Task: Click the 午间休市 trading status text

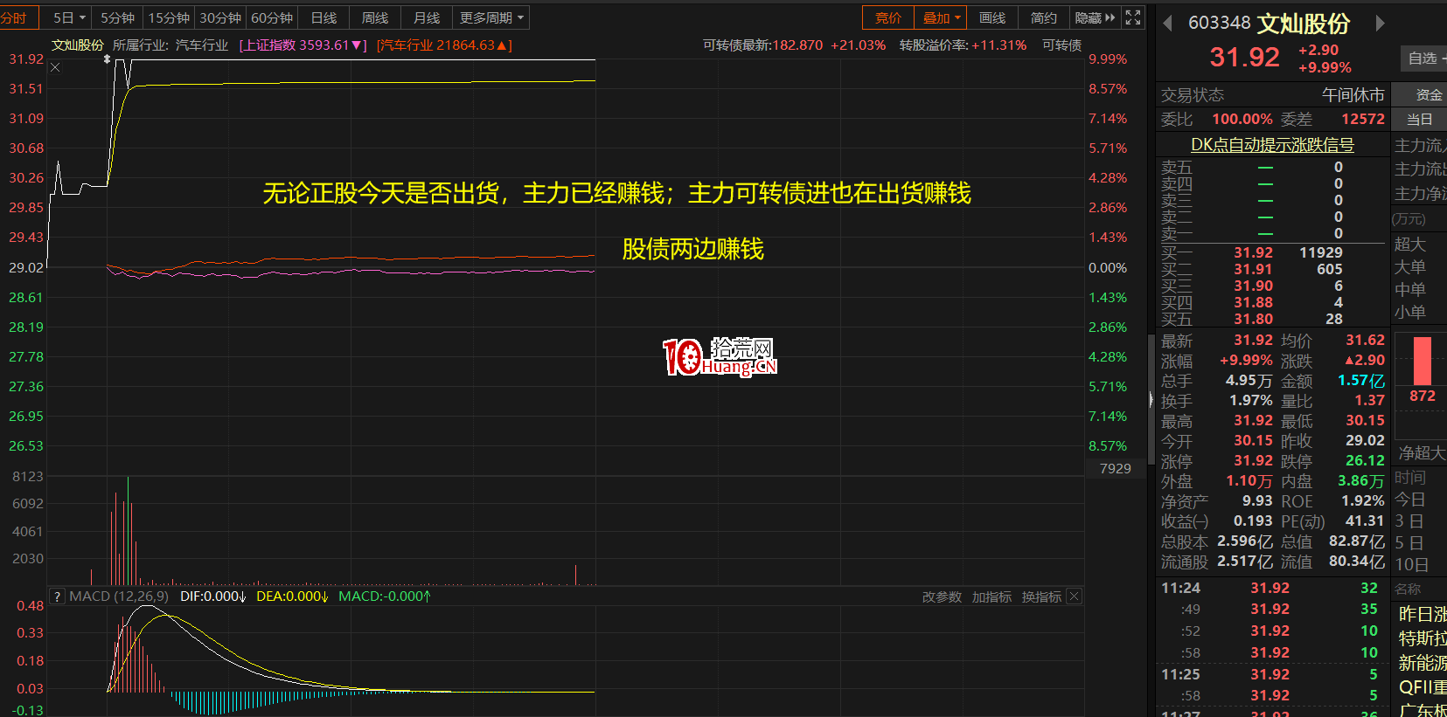Action: pyautogui.click(x=1353, y=94)
